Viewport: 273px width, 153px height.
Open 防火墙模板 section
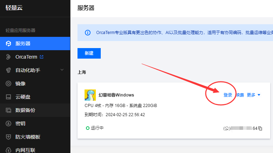(x=35, y=137)
